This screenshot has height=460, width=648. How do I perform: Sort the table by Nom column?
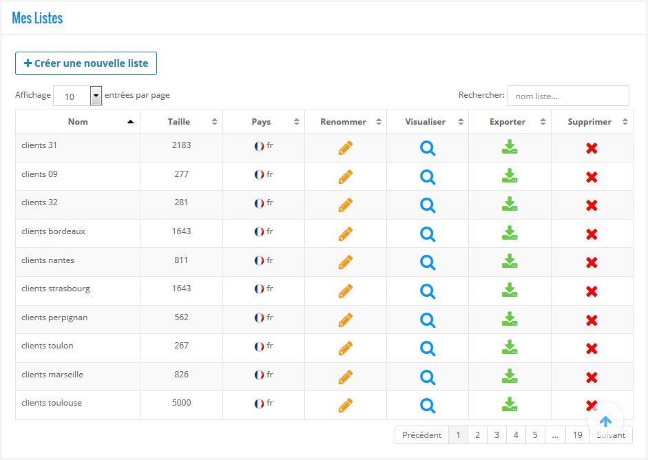click(x=78, y=121)
